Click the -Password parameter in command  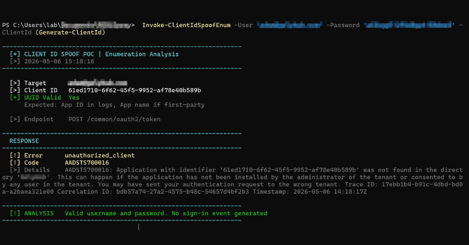(343, 25)
